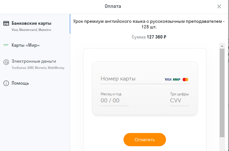This screenshot has height=151, width=229.
Task: Click the green Mir logo in sidebar
Action: coord(6,45)
